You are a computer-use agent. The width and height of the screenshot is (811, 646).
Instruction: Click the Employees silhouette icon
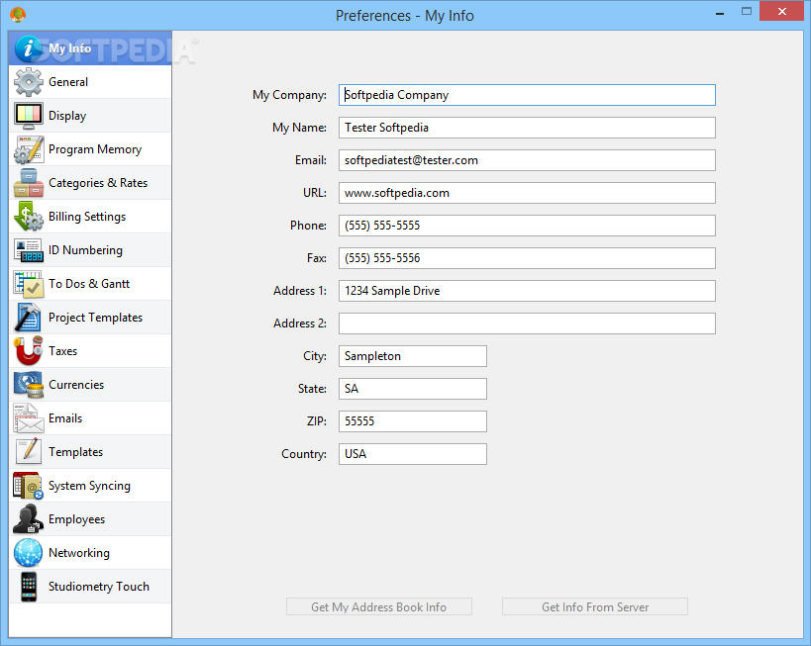point(29,518)
